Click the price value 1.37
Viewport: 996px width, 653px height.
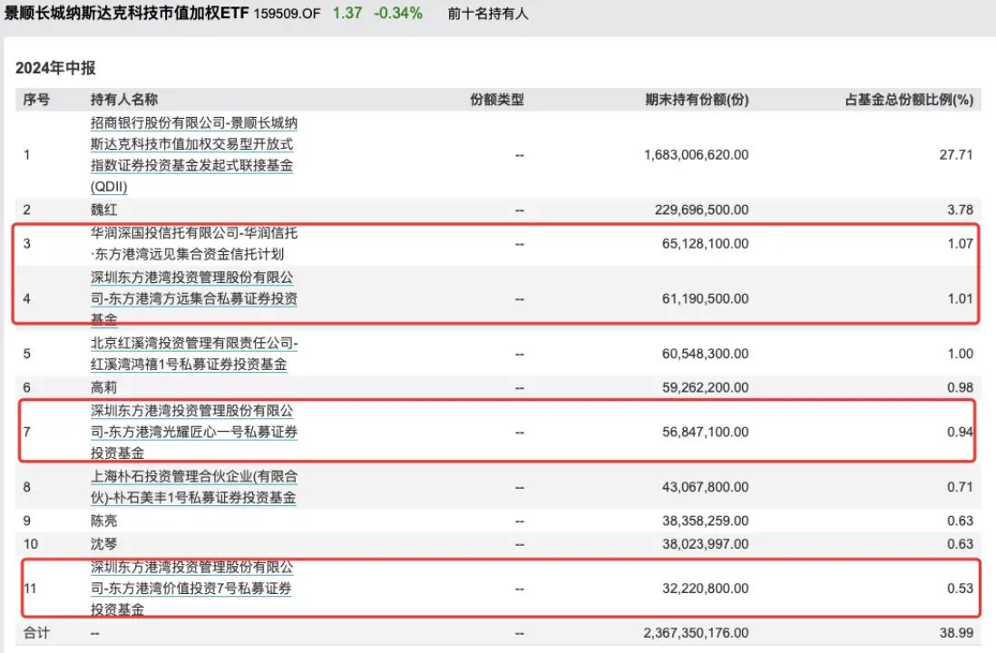tap(347, 14)
